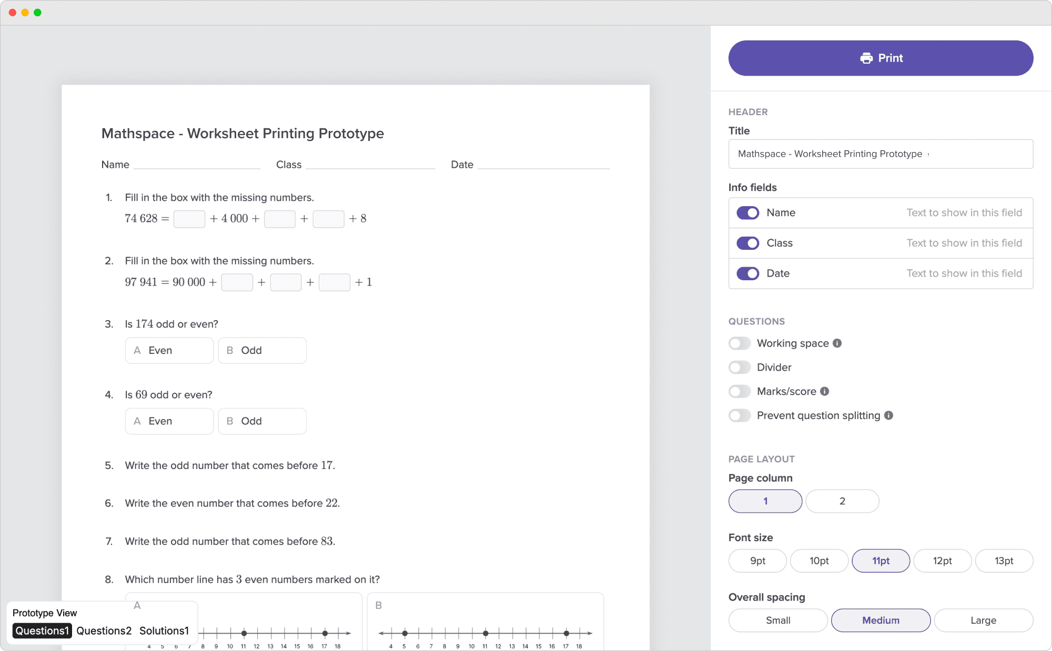
Task: Turn off the Class info field
Action: click(x=747, y=243)
